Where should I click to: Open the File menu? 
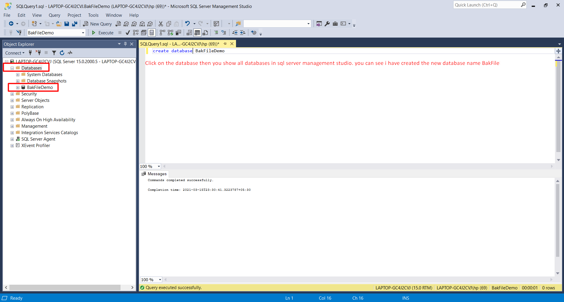coord(7,15)
